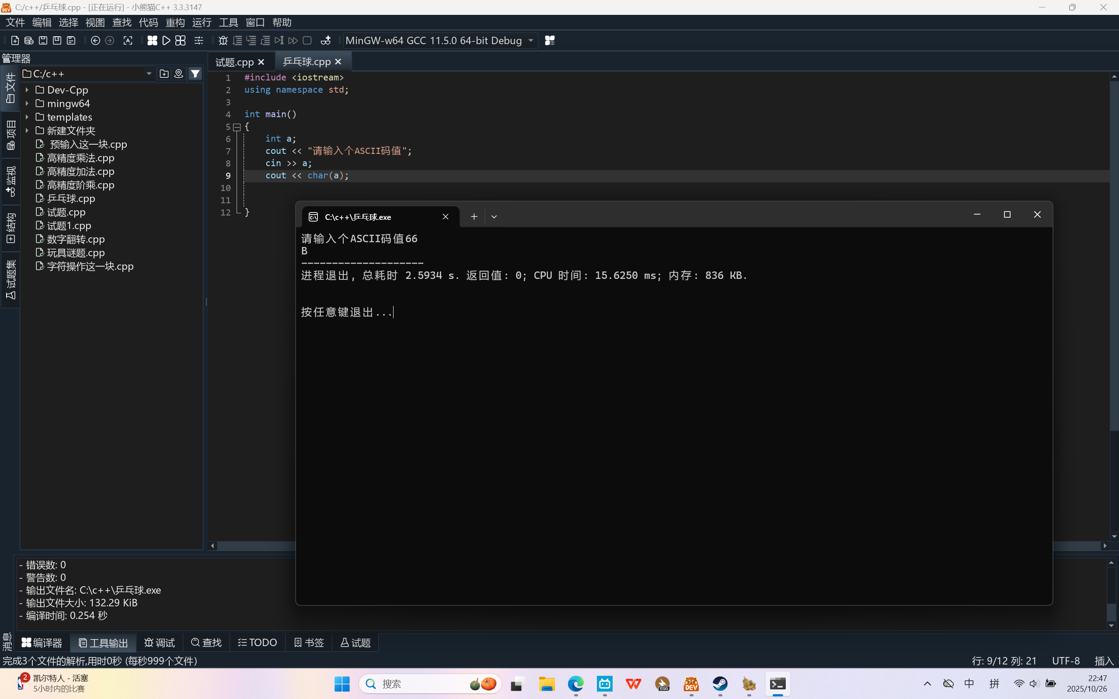Screen dimensions: 1119x699
Task: Open the Steam taskbar icon
Action: [x=720, y=684]
